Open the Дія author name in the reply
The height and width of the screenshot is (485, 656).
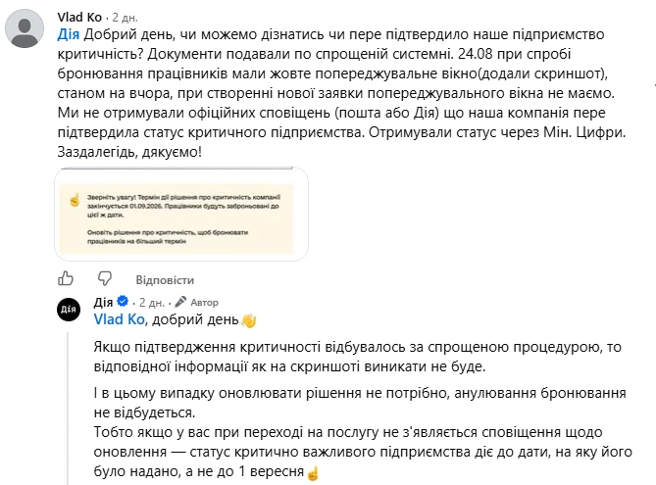tap(103, 302)
